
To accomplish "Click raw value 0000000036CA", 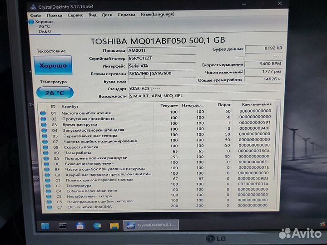I will [x=254, y=151].
